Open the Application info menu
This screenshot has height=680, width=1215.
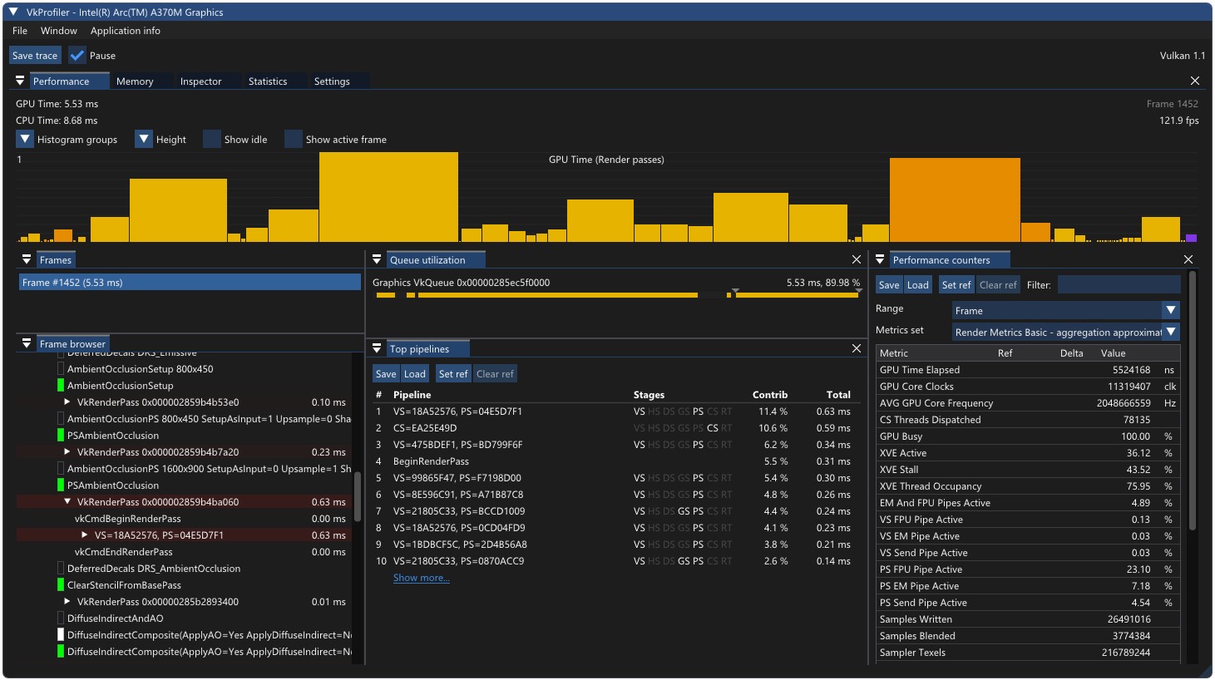click(x=126, y=31)
